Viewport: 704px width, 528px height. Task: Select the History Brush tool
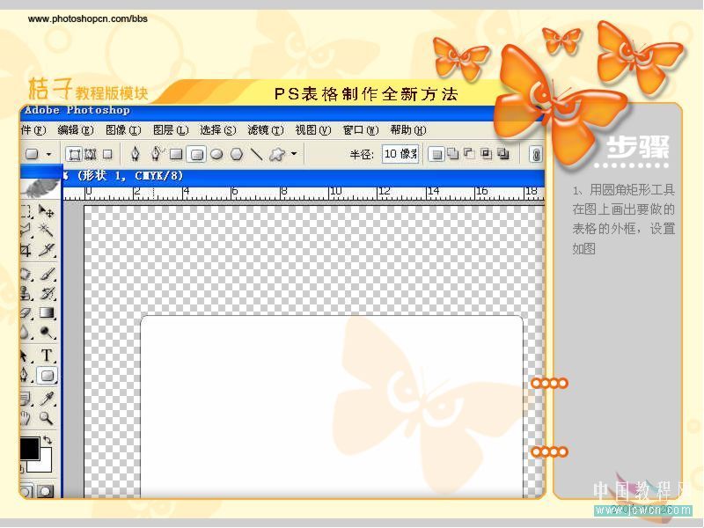click(48, 293)
